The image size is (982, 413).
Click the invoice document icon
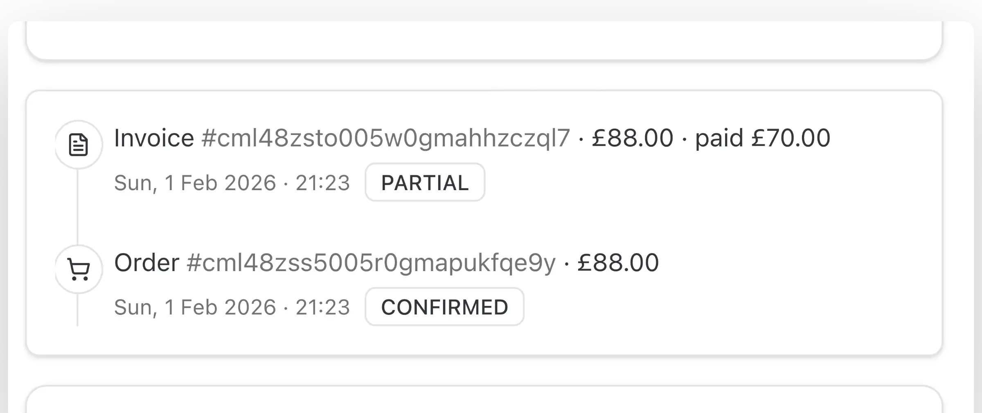tap(79, 145)
